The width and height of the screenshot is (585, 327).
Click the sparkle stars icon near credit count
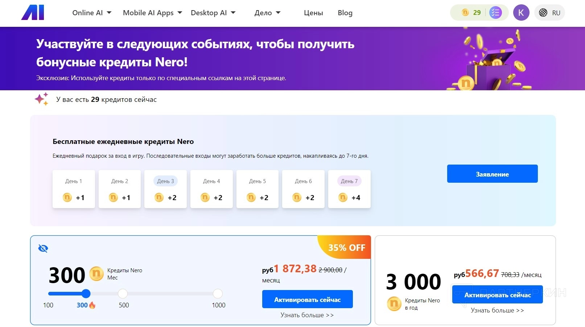[41, 99]
